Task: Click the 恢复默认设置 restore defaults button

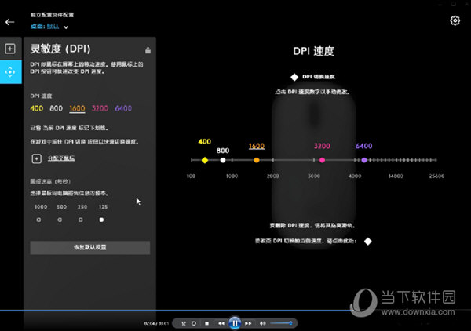Action: coord(89,248)
